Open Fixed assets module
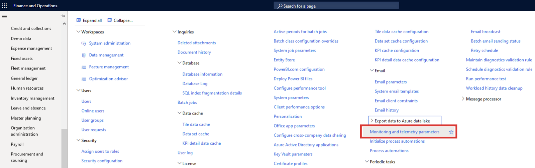This screenshot has width=535, height=168. click(22, 59)
